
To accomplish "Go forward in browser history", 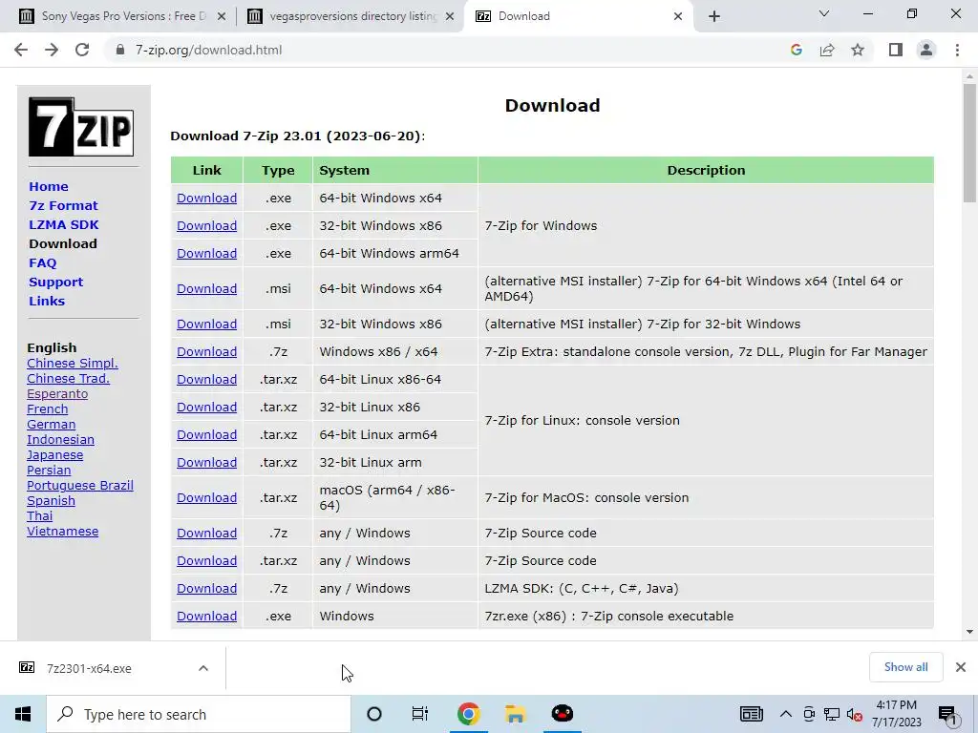I will (x=52, y=50).
